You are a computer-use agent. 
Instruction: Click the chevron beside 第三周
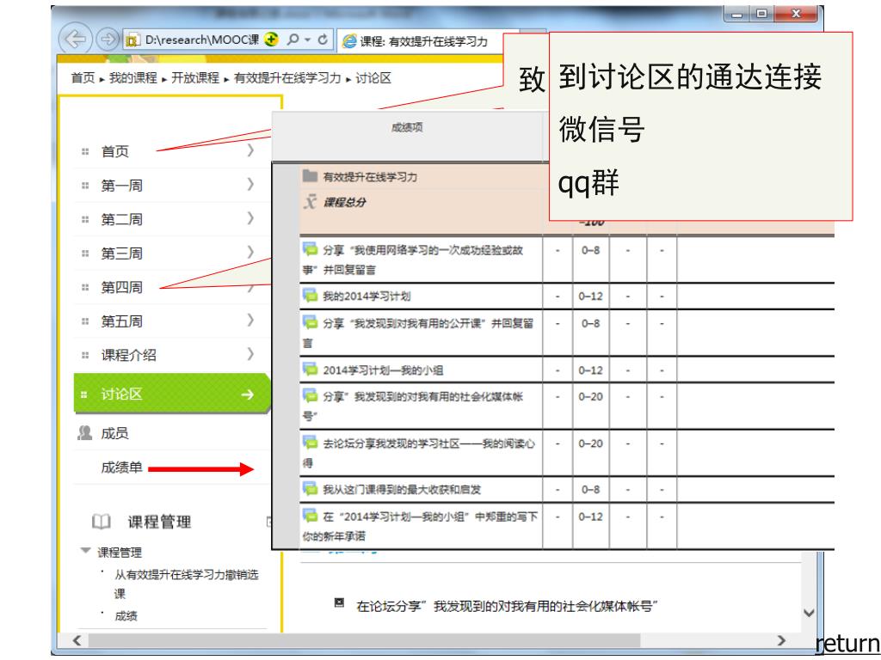coord(250,252)
